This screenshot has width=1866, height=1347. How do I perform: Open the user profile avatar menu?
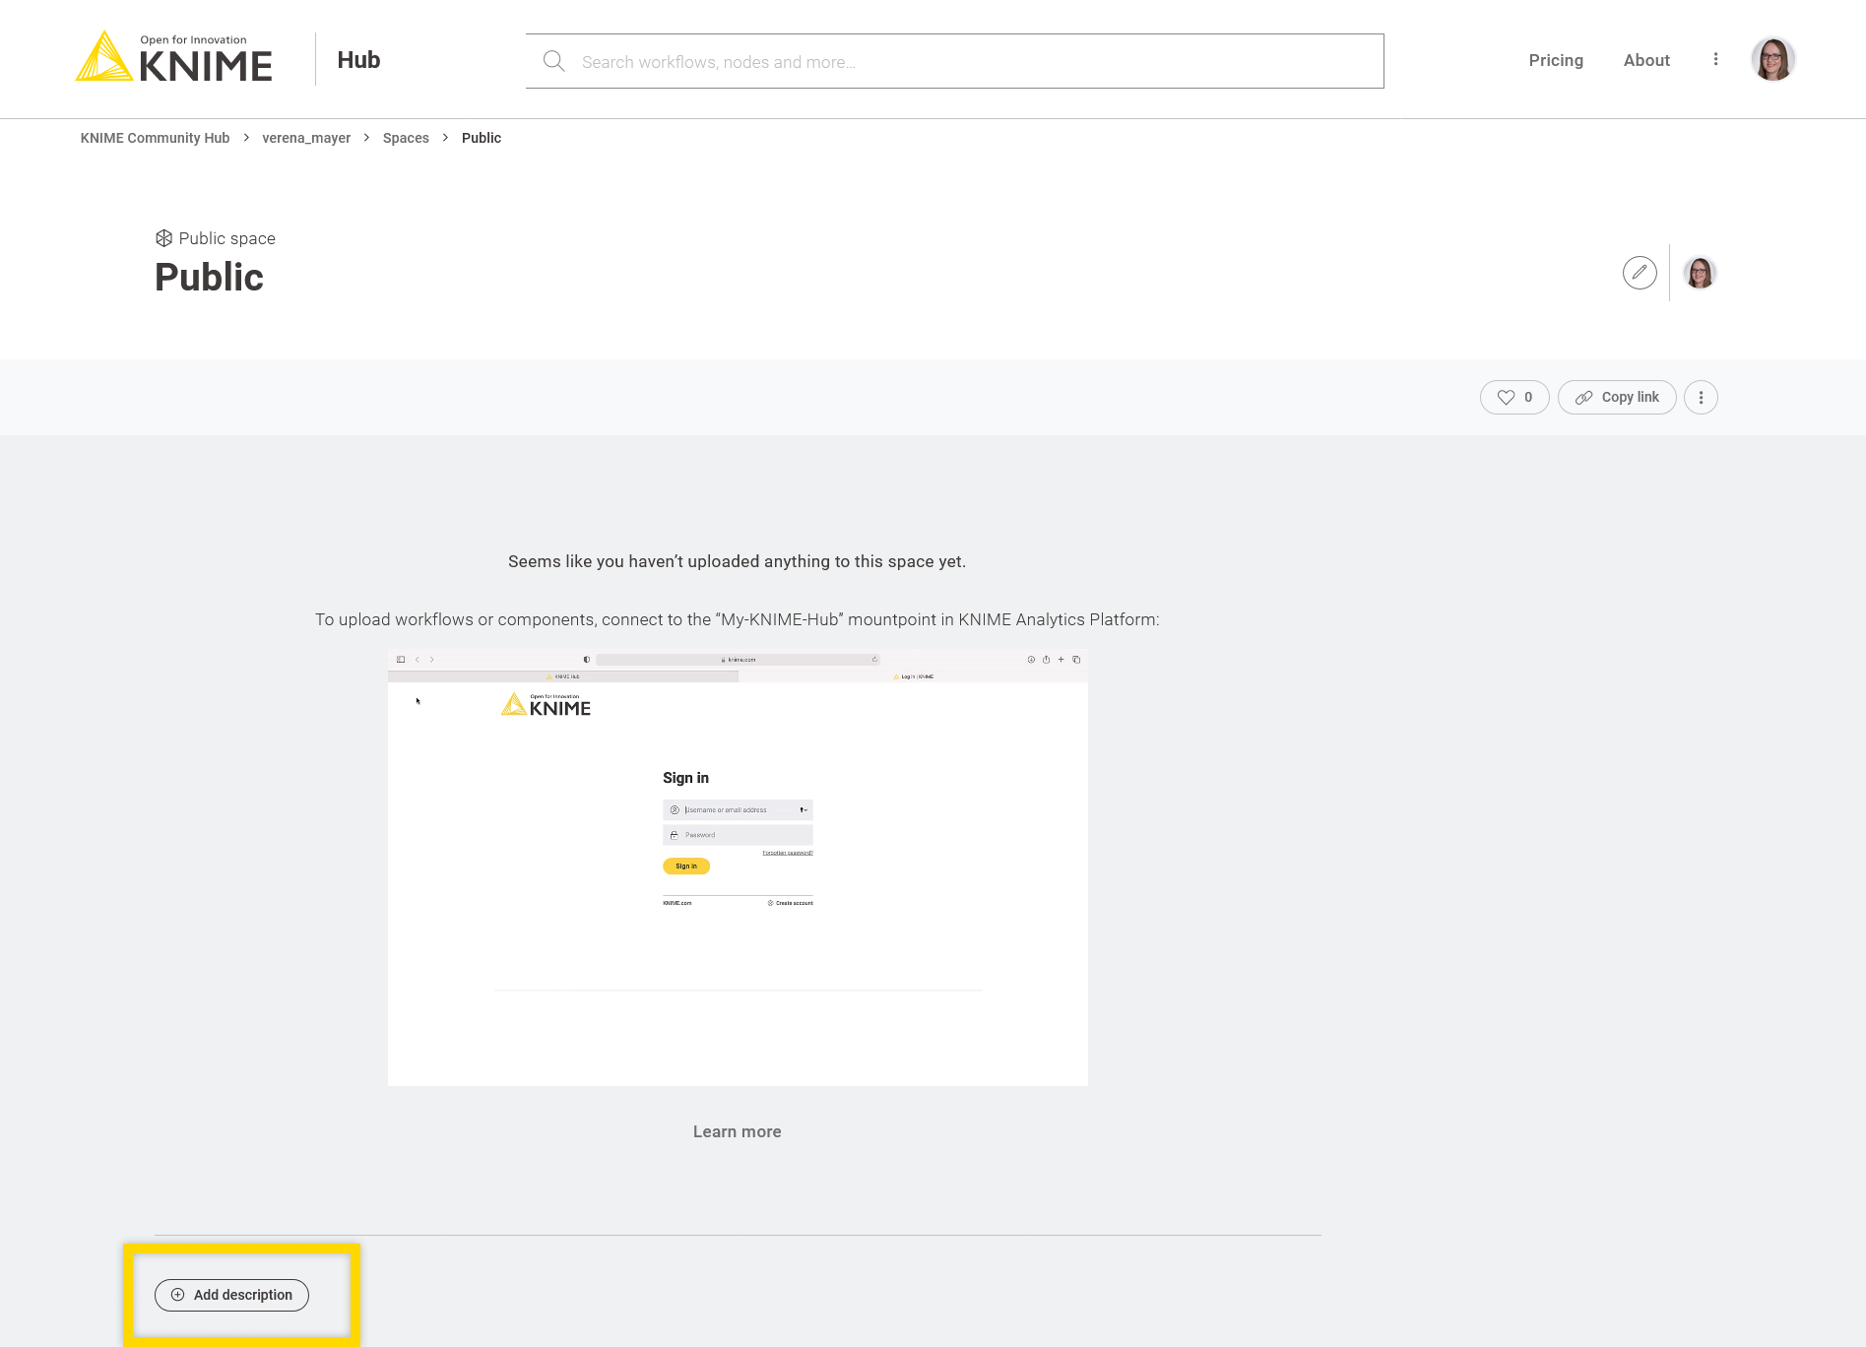(1772, 60)
